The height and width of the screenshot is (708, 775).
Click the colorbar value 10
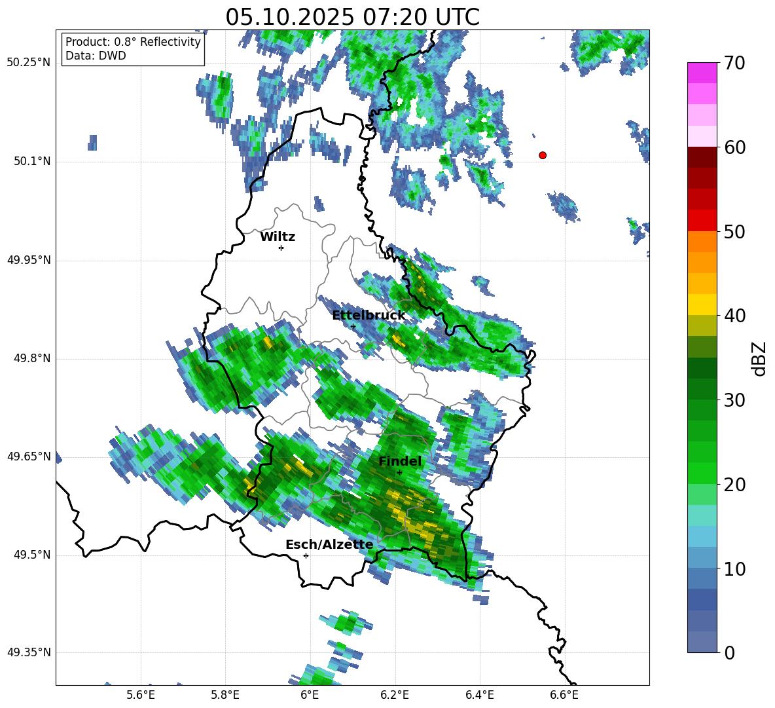point(734,569)
